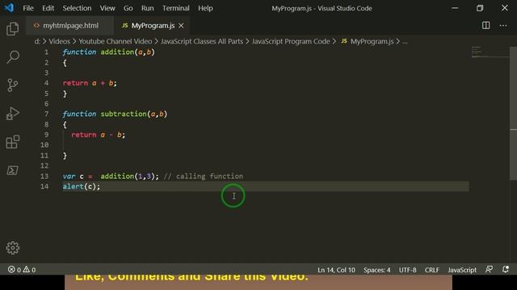Open the Selection menu
Viewport: 517px width, 290px height.
click(x=77, y=8)
